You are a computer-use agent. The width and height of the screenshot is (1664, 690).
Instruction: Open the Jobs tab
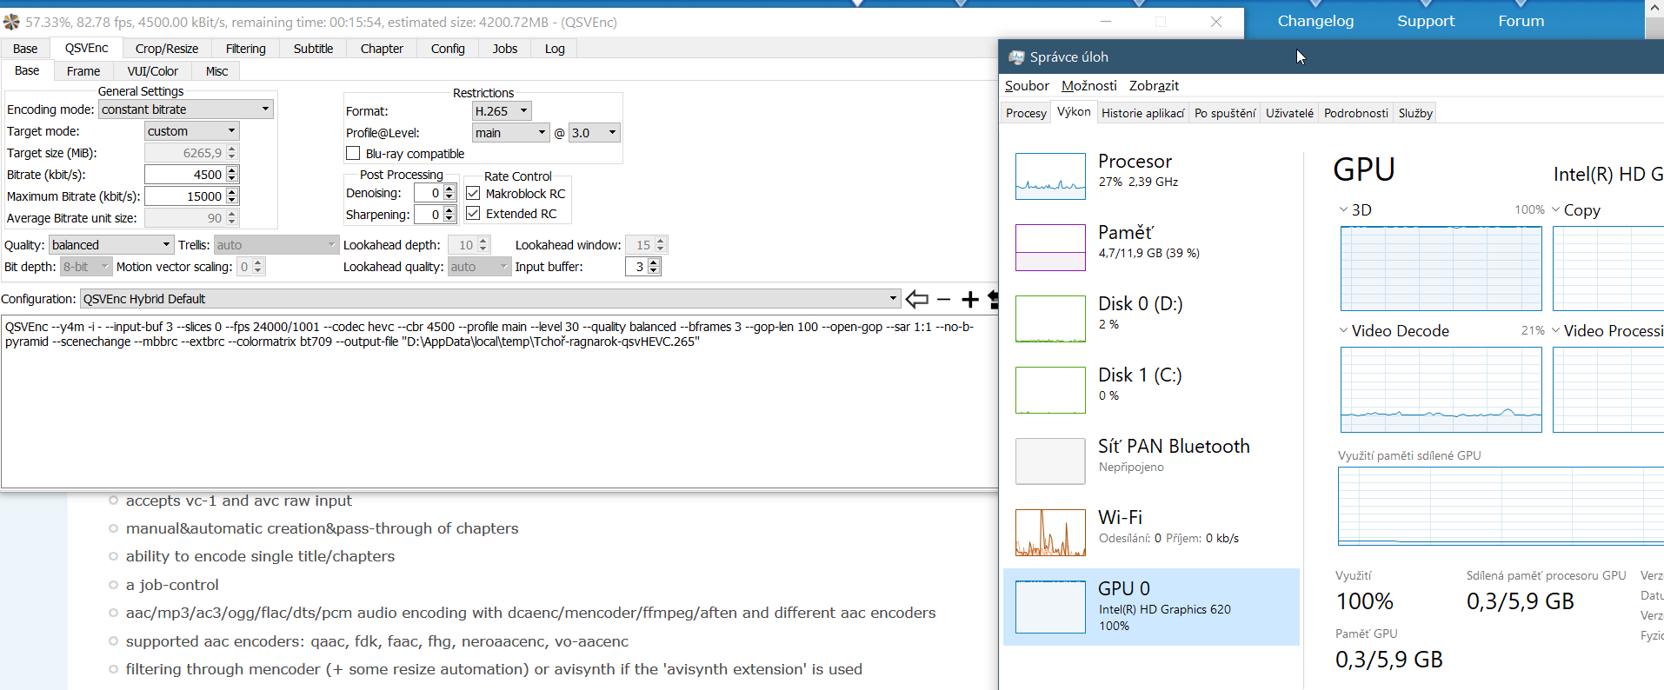(x=505, y=49)
